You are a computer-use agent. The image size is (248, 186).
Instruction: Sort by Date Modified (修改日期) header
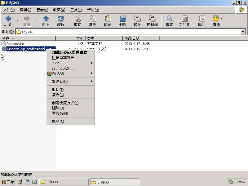pyautogui.click(x=141, y=38)
